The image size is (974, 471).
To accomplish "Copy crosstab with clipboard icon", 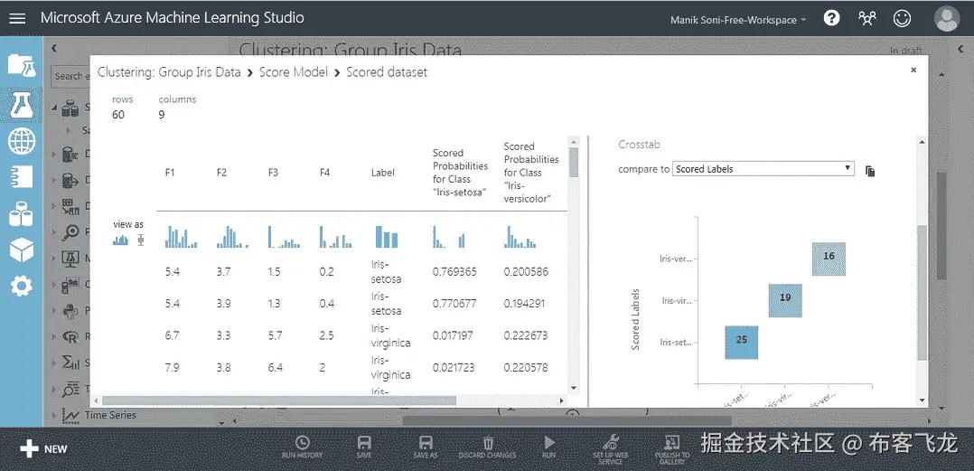I will 869,171.
